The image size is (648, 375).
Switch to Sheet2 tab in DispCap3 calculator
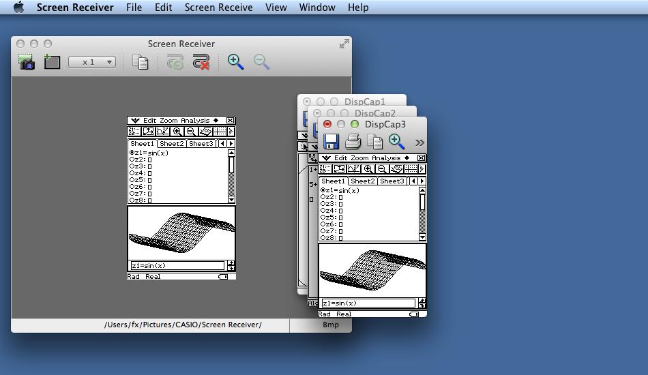click(x=362, y=181)
